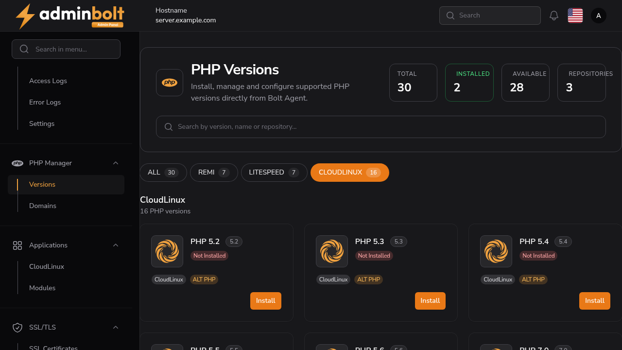Collapse the Applications section chevron
Viewport: 622px width, 350px height.
click(x=116, y=245)
